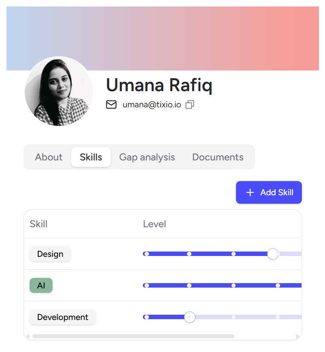The image size is (325, 352).
Task: Click the Development level slider handle
Action: (x=189, y=317)
